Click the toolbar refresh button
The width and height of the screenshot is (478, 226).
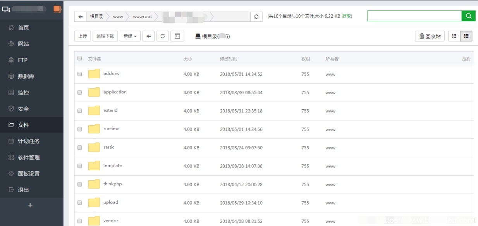click(162, 36)
